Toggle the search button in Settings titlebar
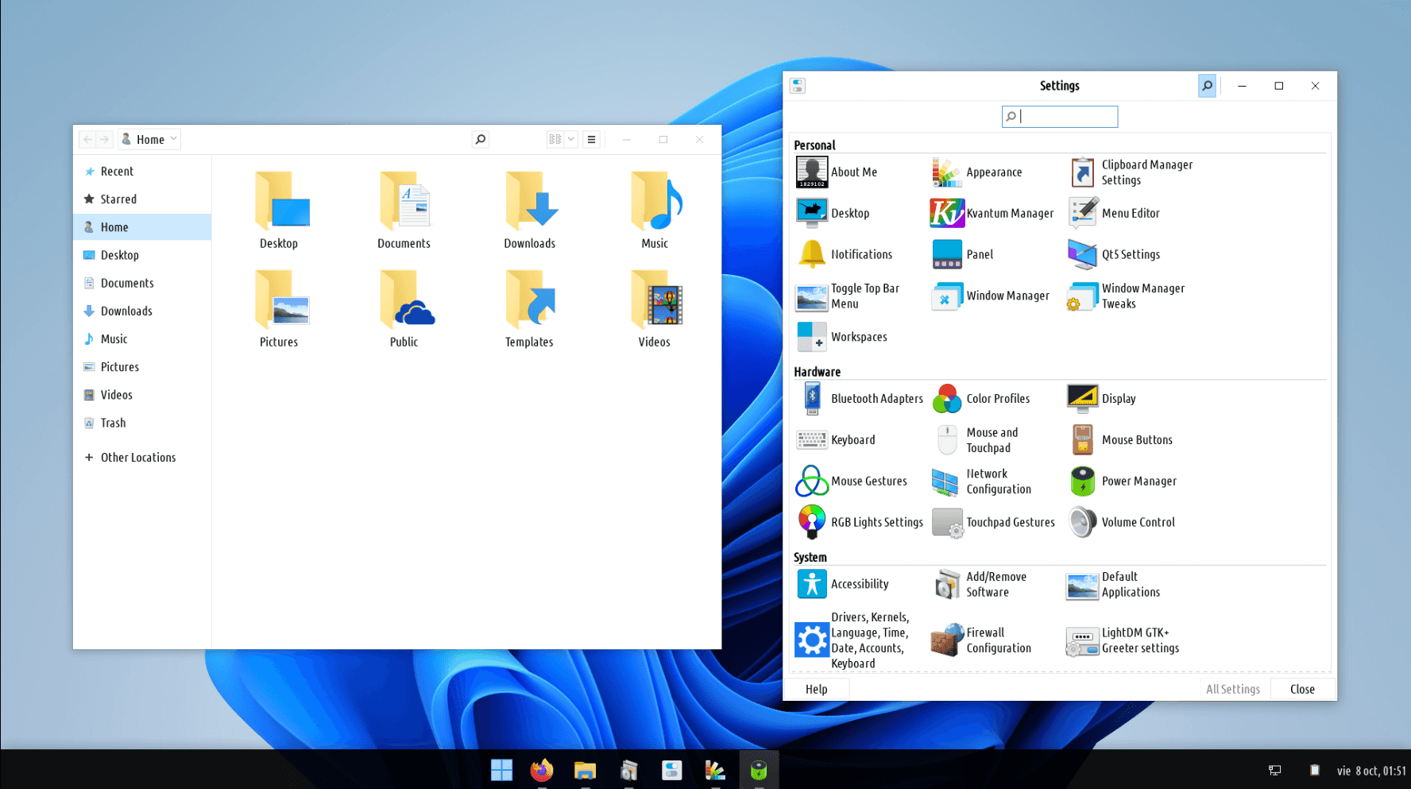This screenshot has width=1411, height=789. 1206,86
